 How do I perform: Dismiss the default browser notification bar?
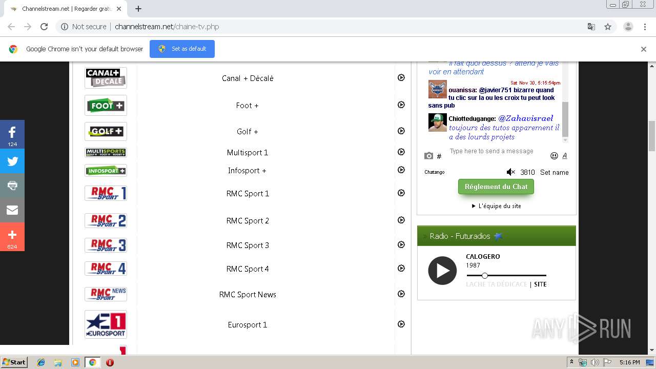(644, 49)
